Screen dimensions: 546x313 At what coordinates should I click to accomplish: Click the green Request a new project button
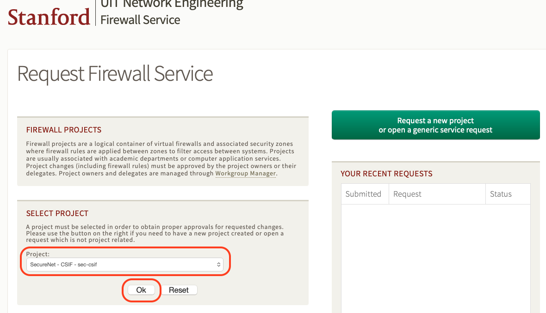coord(435,125)
